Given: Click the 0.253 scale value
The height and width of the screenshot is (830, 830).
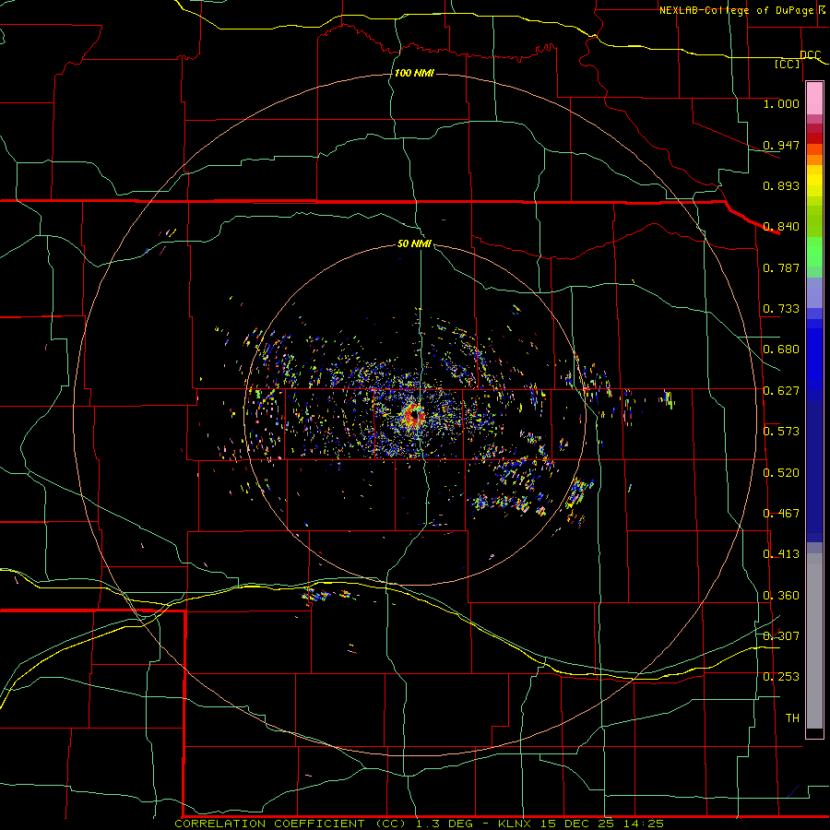Looking at the screenshot, I should click(781, 677).
